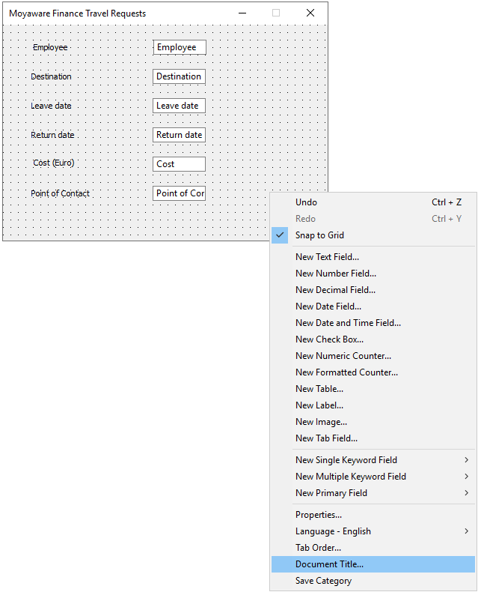Screen dimensions: 481x595
Task: Minimize the Travel Requests window
Action: pos(242,13)
